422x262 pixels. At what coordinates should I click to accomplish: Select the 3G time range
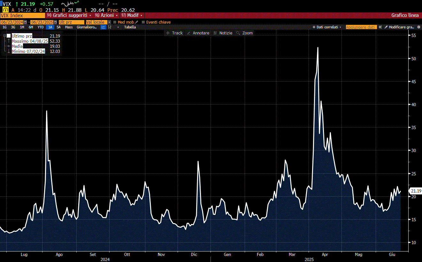click(13, 27)
